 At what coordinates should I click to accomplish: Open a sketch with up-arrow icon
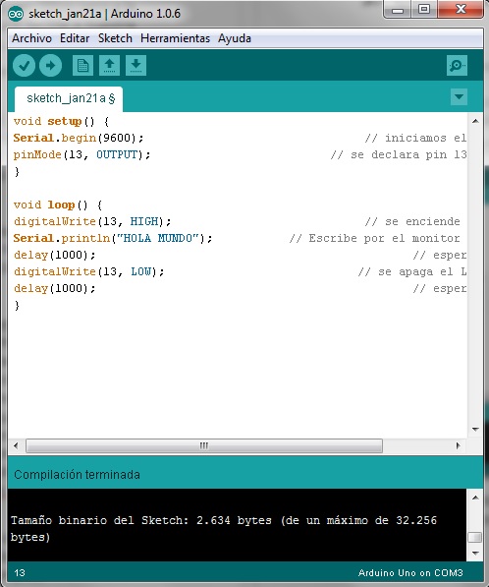(x=109, y=66)
